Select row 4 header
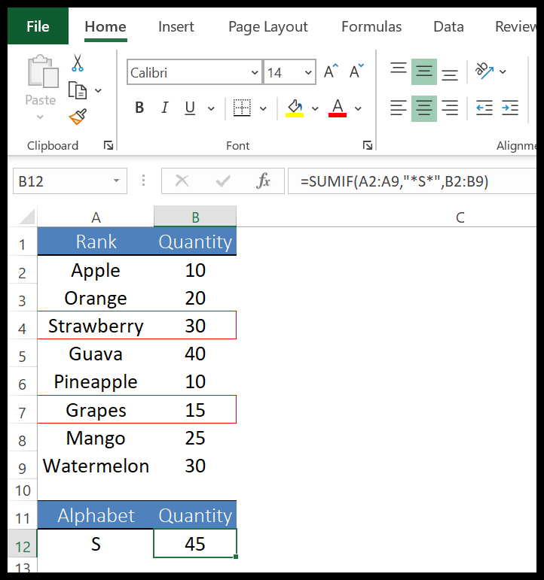This screenshot has height=580, width=544. coord(23,326)
